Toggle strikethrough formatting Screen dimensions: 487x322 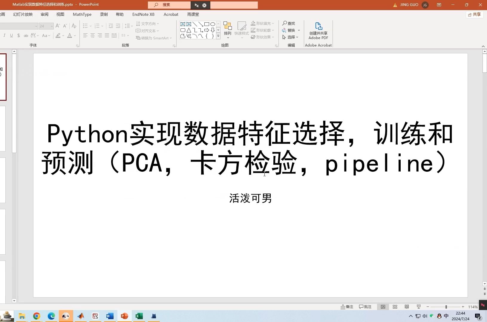(x=26, y=35)
